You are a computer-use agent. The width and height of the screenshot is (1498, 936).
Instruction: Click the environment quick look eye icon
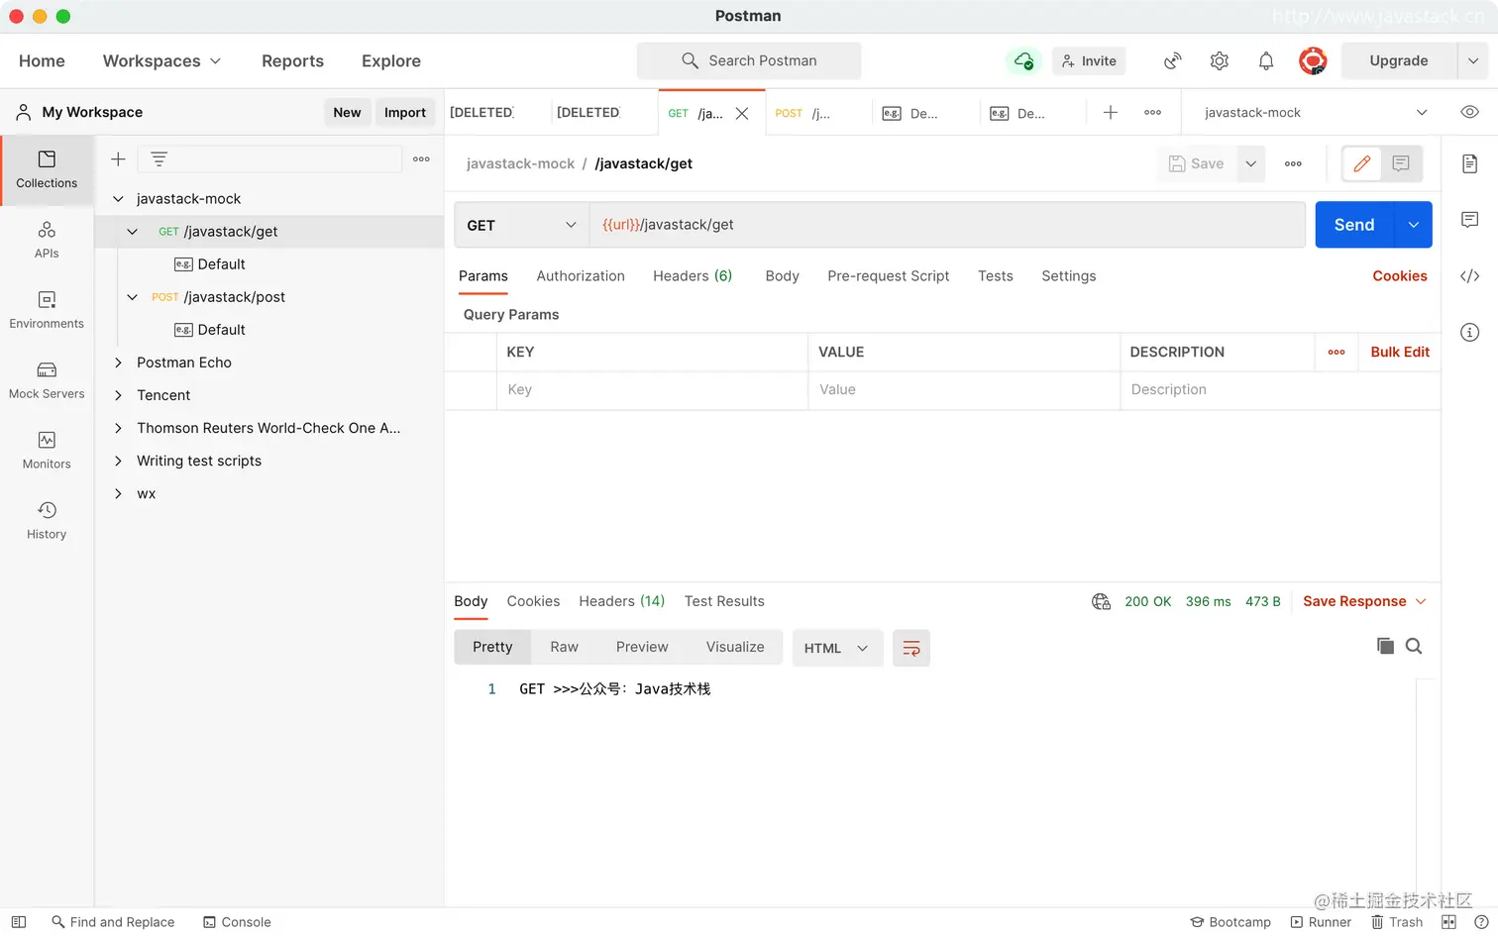(1470, 112)
